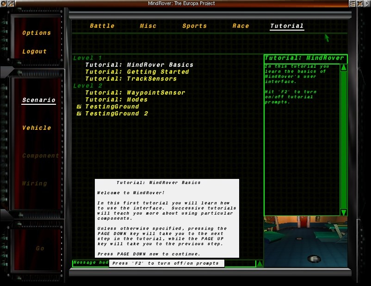Toggle the TestingGround checkbox
This screenshot has height=286, width=371.
pos(79,107)
